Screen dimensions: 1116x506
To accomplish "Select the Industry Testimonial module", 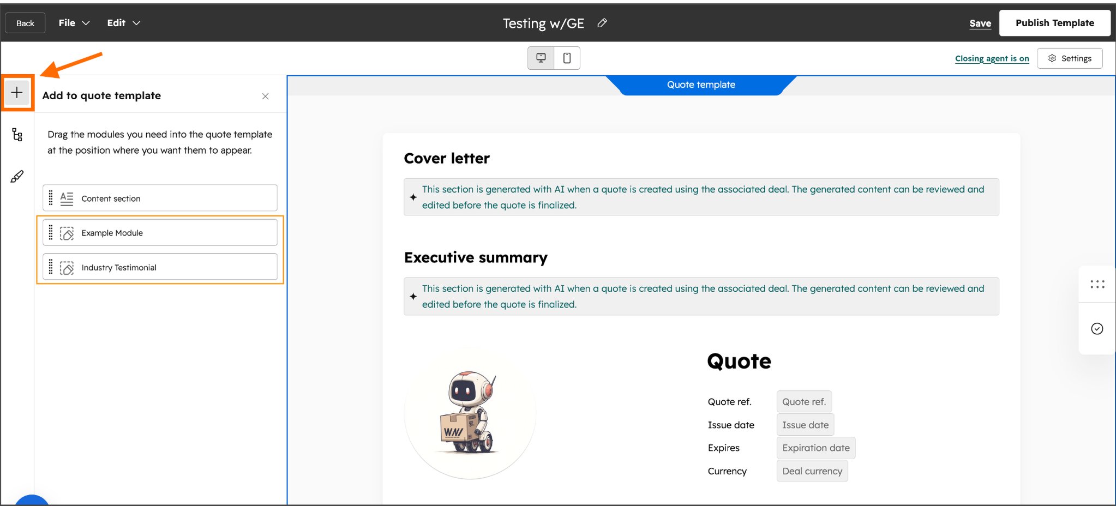I will pos(160,267).
